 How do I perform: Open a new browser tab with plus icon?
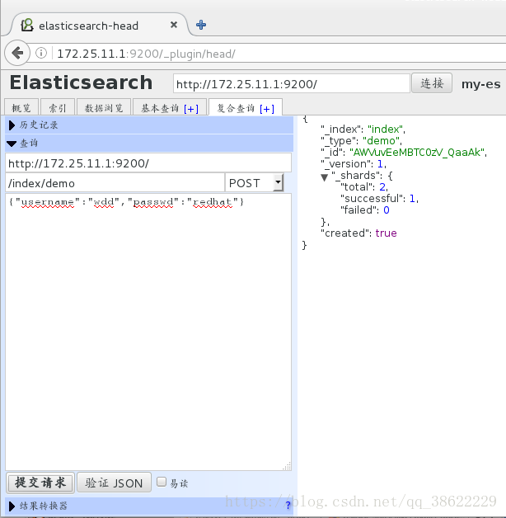(201, 25)
